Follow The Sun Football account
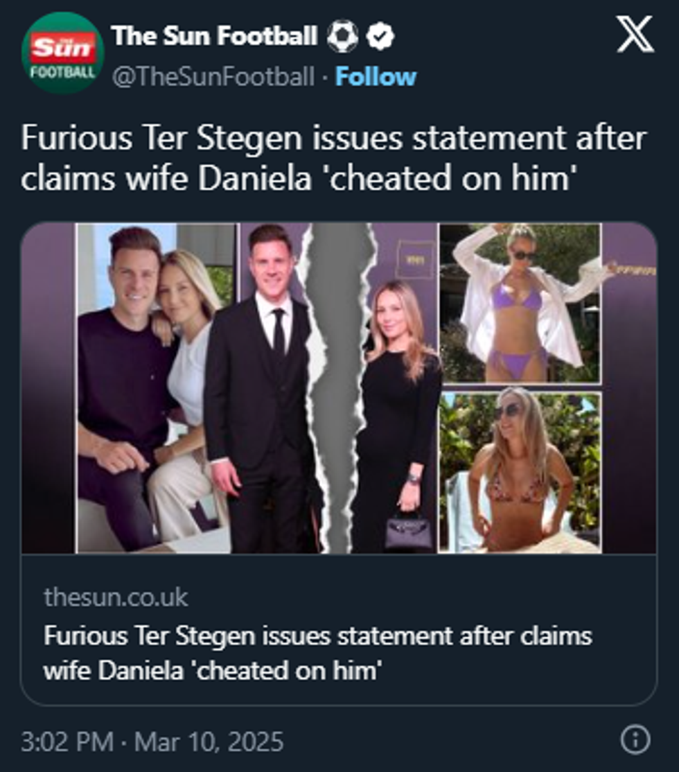Screen dimensions: 679x772 coord(376,77)
